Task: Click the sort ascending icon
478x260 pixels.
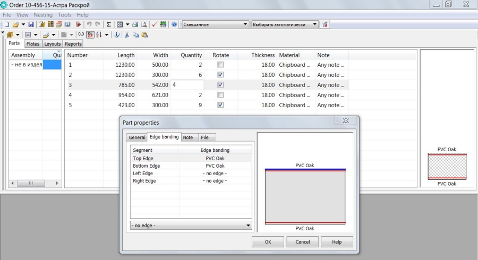Action: tap(99, 34)
